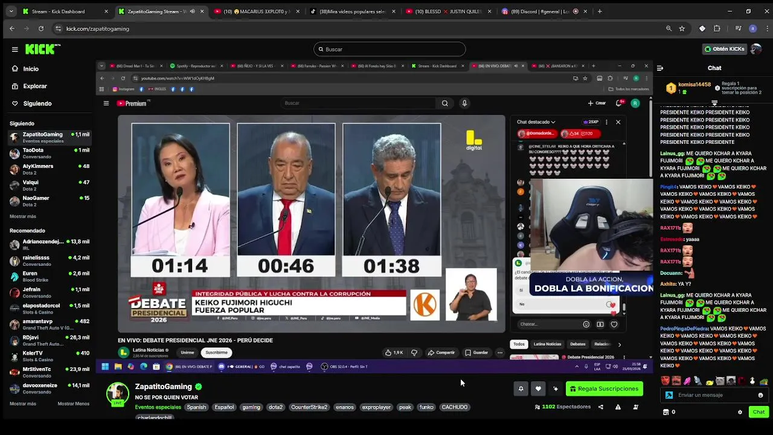Click Compartir under the YouTube video
The height and width of the screenshot is (435, 773).
(x=441, y=353)
